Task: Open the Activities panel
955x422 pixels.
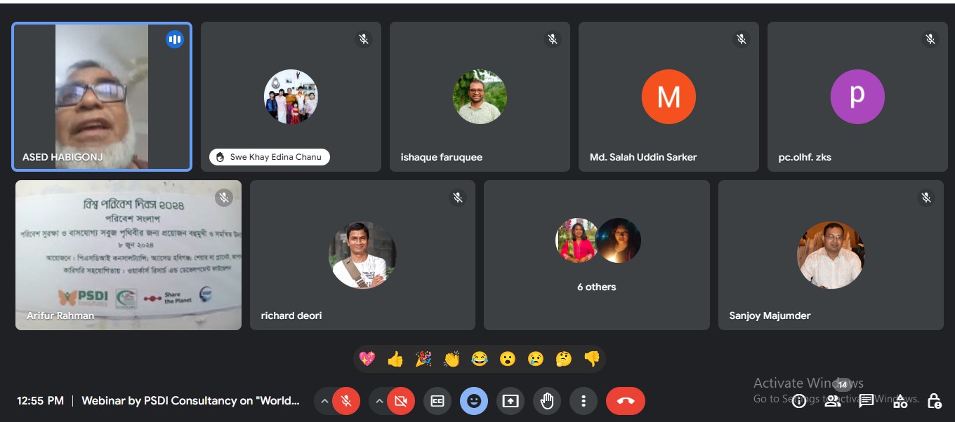Action: click(900, 401)
